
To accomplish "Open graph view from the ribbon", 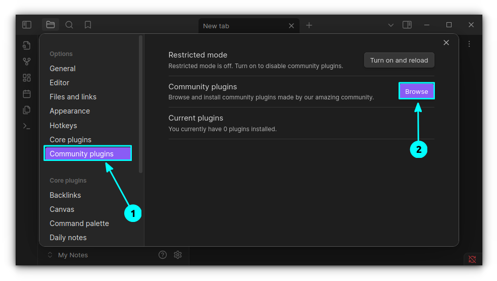I will click(27, 62).
